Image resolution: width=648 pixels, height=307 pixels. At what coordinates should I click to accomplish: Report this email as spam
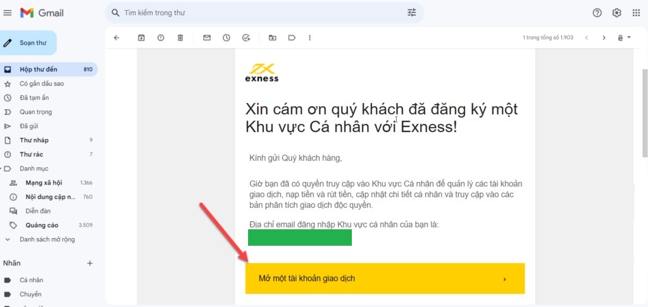[161, 38]
